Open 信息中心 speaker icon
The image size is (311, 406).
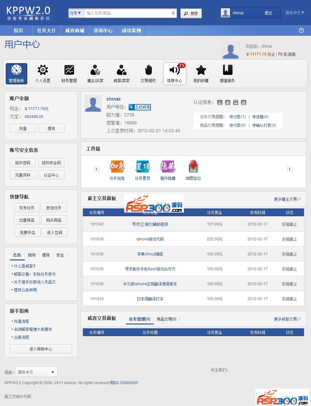pyautogui.click(x=175, y=74)
